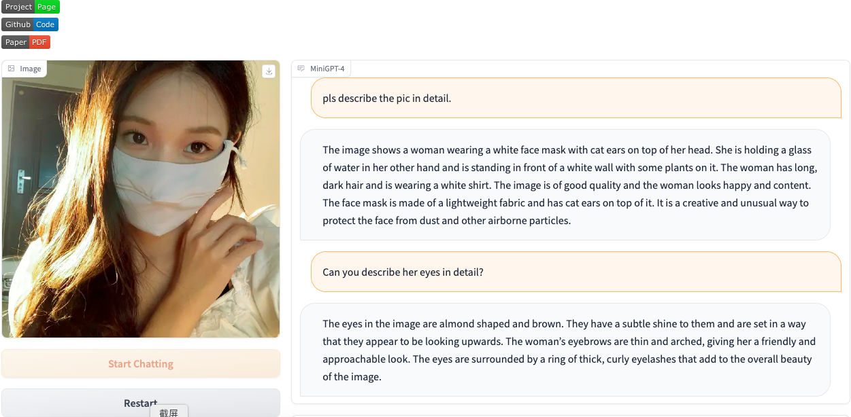The height and width of the screenshot is (417, 851).
Task: Click the gray Project badge label
Action: pyautogui.click(x=18, y=7)
